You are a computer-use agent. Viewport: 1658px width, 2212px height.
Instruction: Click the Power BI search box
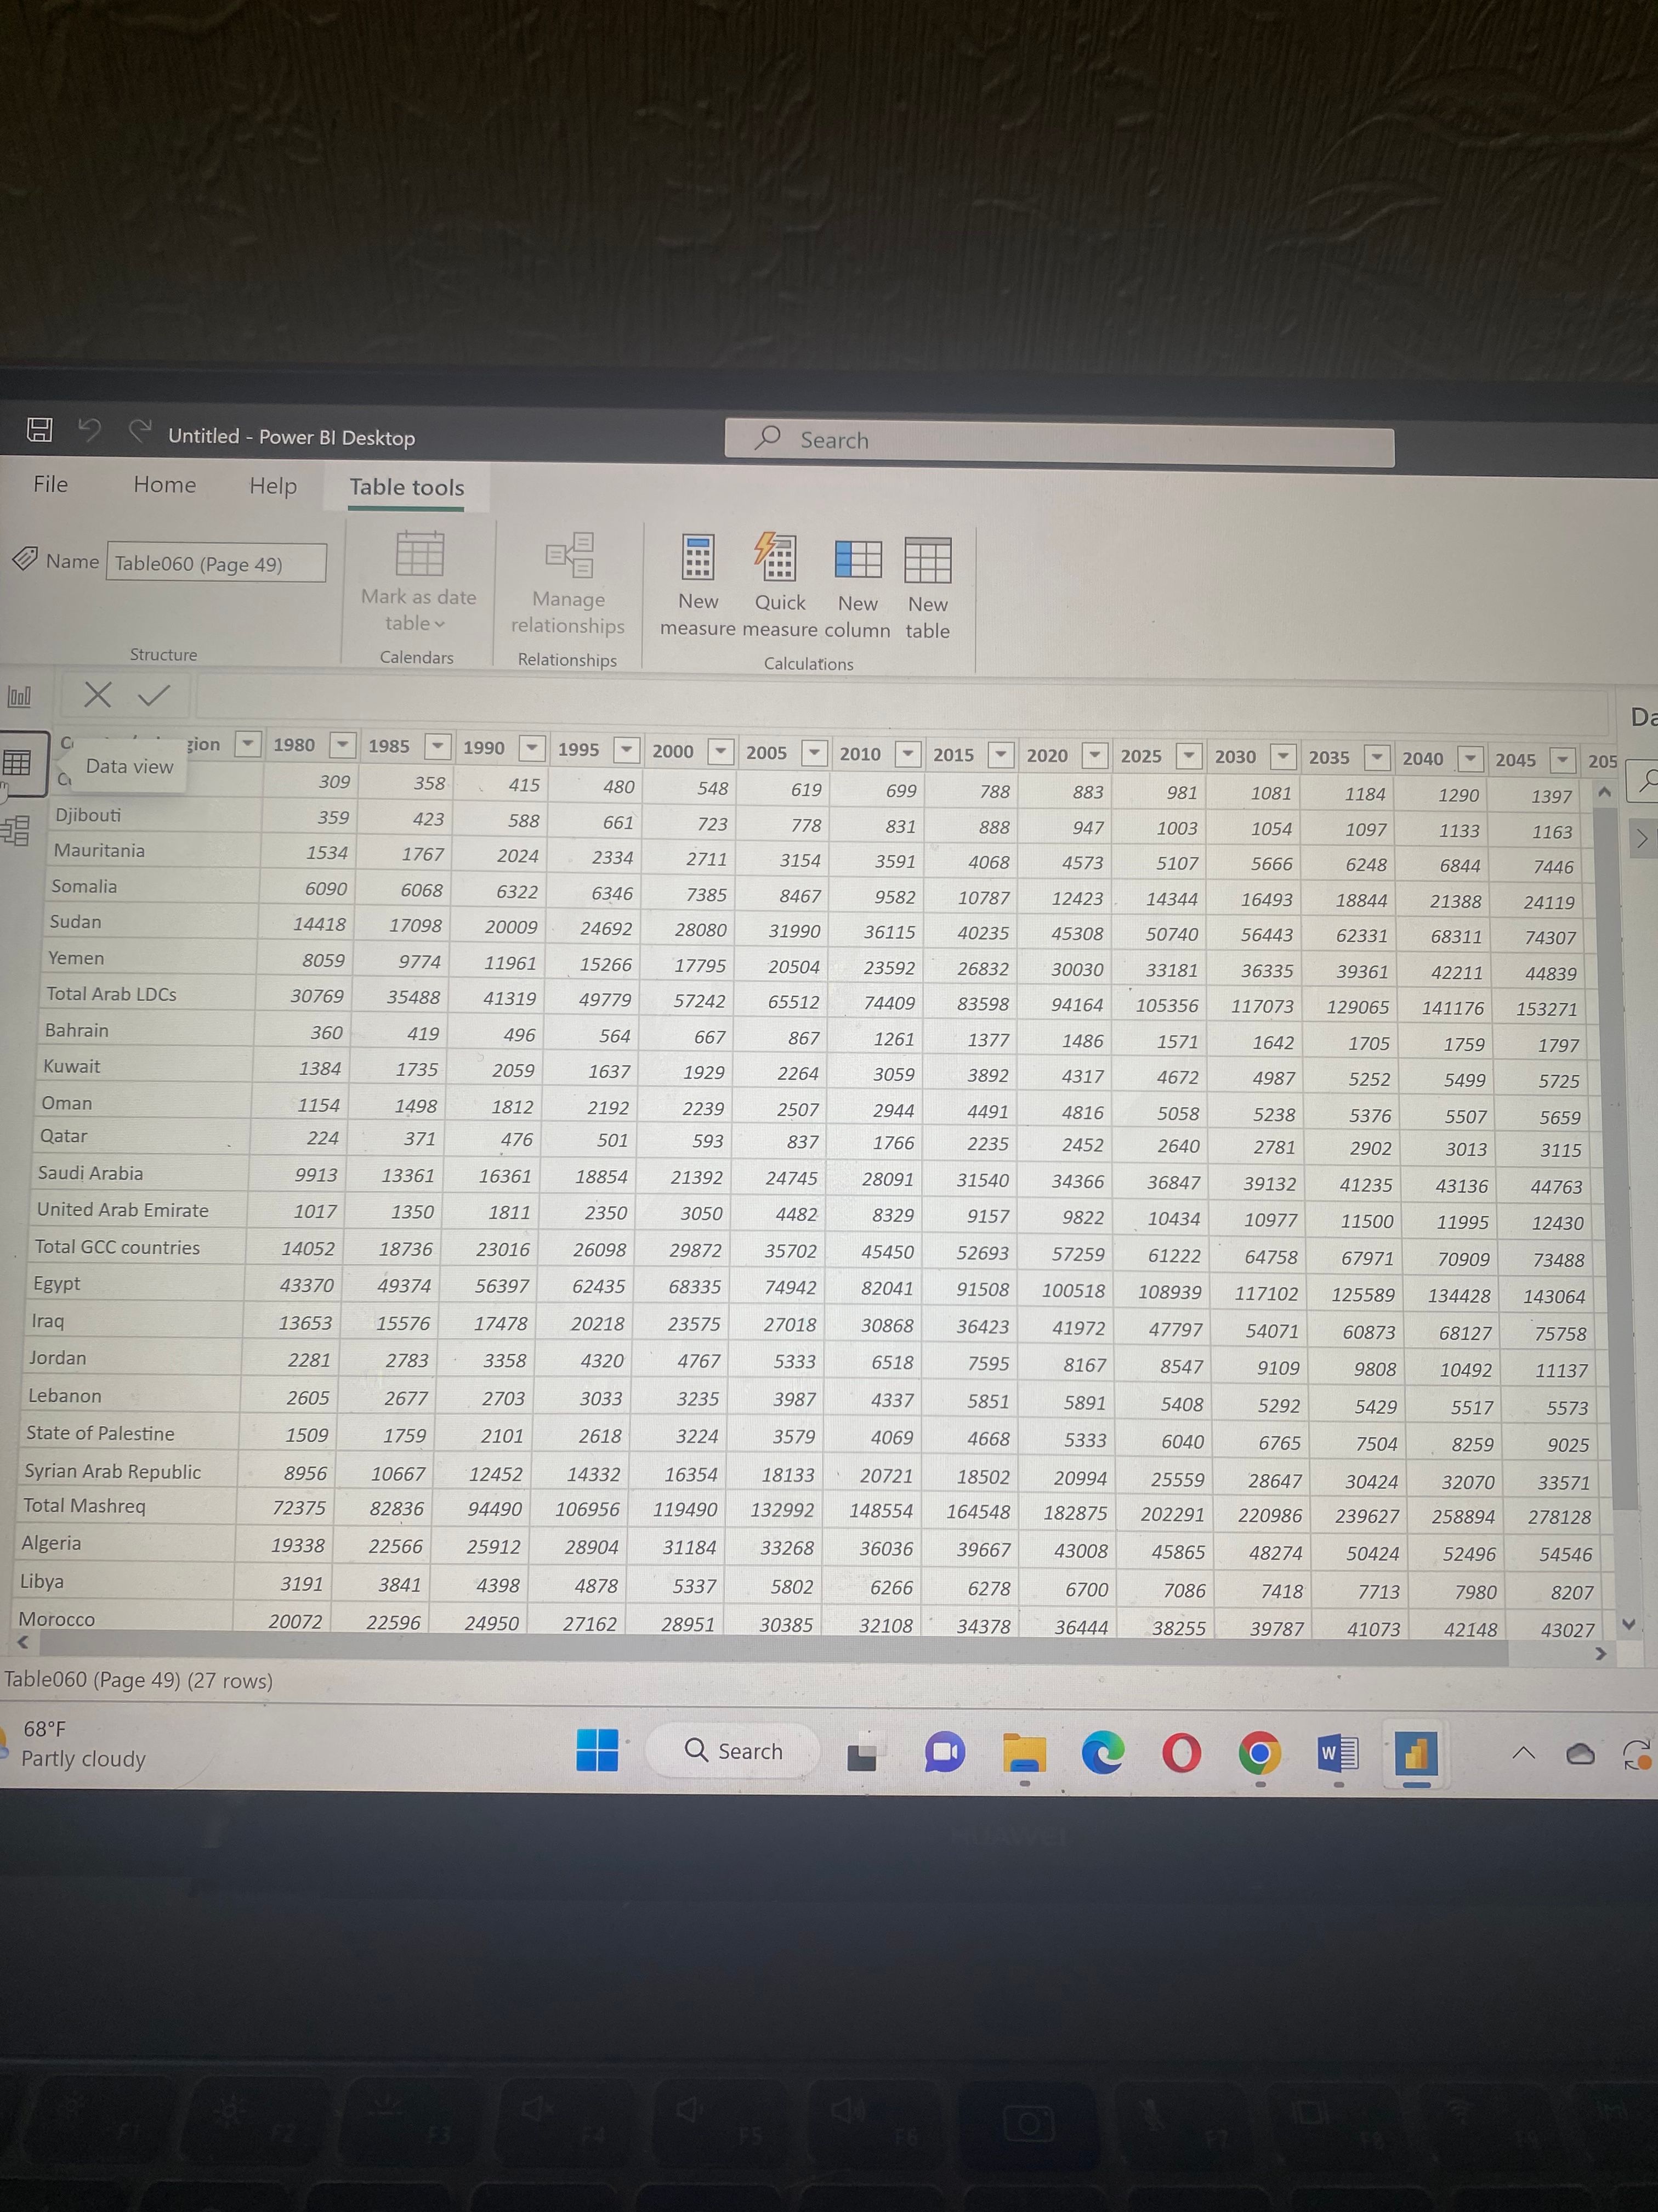[1059, 441]
